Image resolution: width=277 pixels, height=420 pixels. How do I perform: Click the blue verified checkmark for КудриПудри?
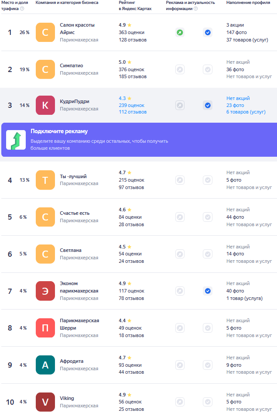pyautogui.click(x=208, y=105)
